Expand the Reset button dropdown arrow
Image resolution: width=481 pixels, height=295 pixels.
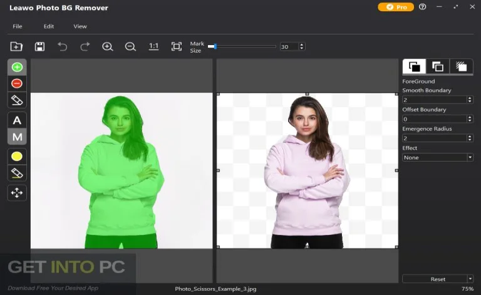(x=470, y=279)
